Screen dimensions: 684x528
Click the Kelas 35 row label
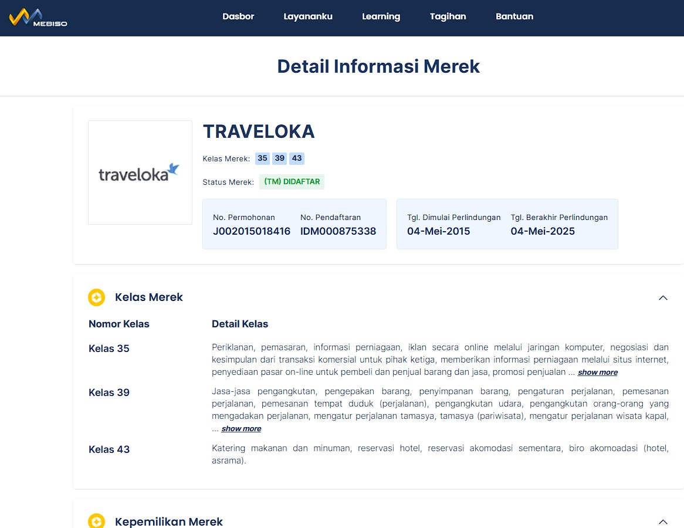[x=109, y=348]
